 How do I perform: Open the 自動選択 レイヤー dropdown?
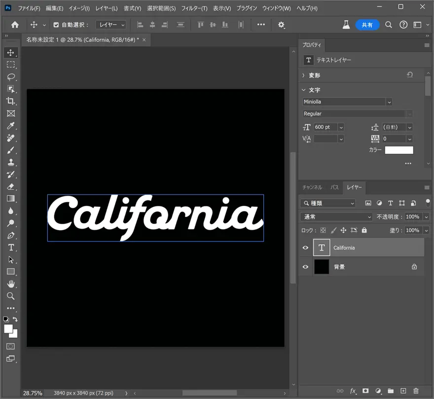111,25
